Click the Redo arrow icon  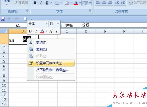click(17, 19)
